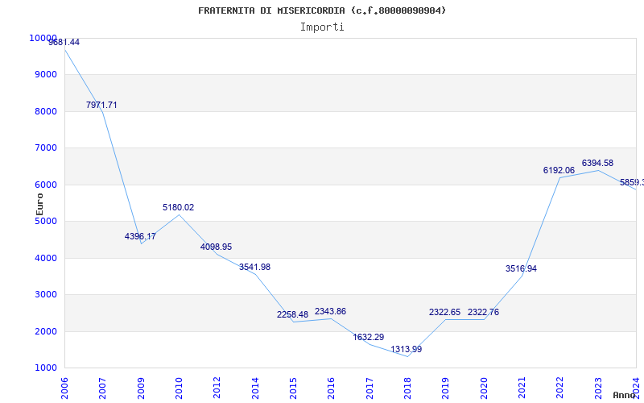Click the 4396.17 data point label
This screenshot has height=403, width=644.
(140, 236)
